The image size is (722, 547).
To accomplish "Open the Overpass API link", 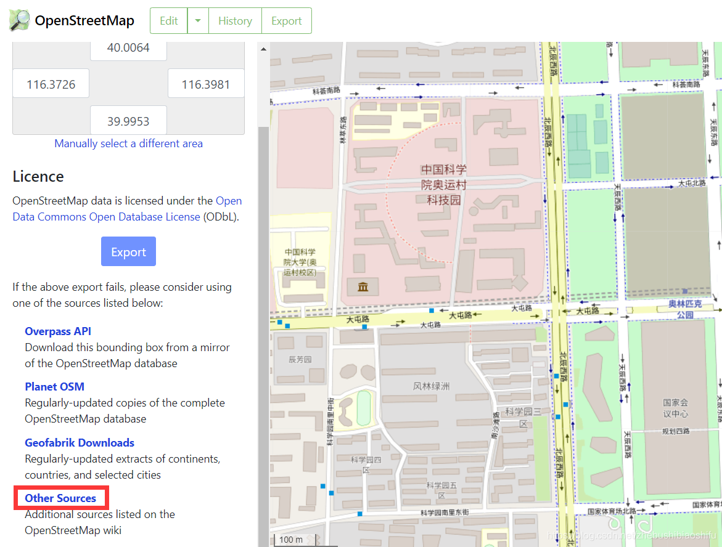I will click(57, 331).
